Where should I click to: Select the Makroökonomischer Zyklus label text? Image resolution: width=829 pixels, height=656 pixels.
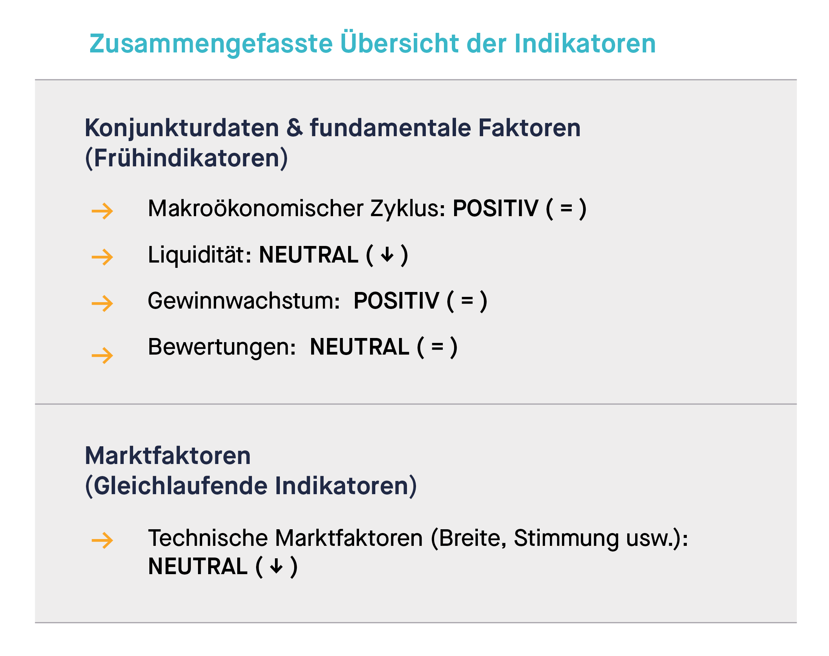296,209
